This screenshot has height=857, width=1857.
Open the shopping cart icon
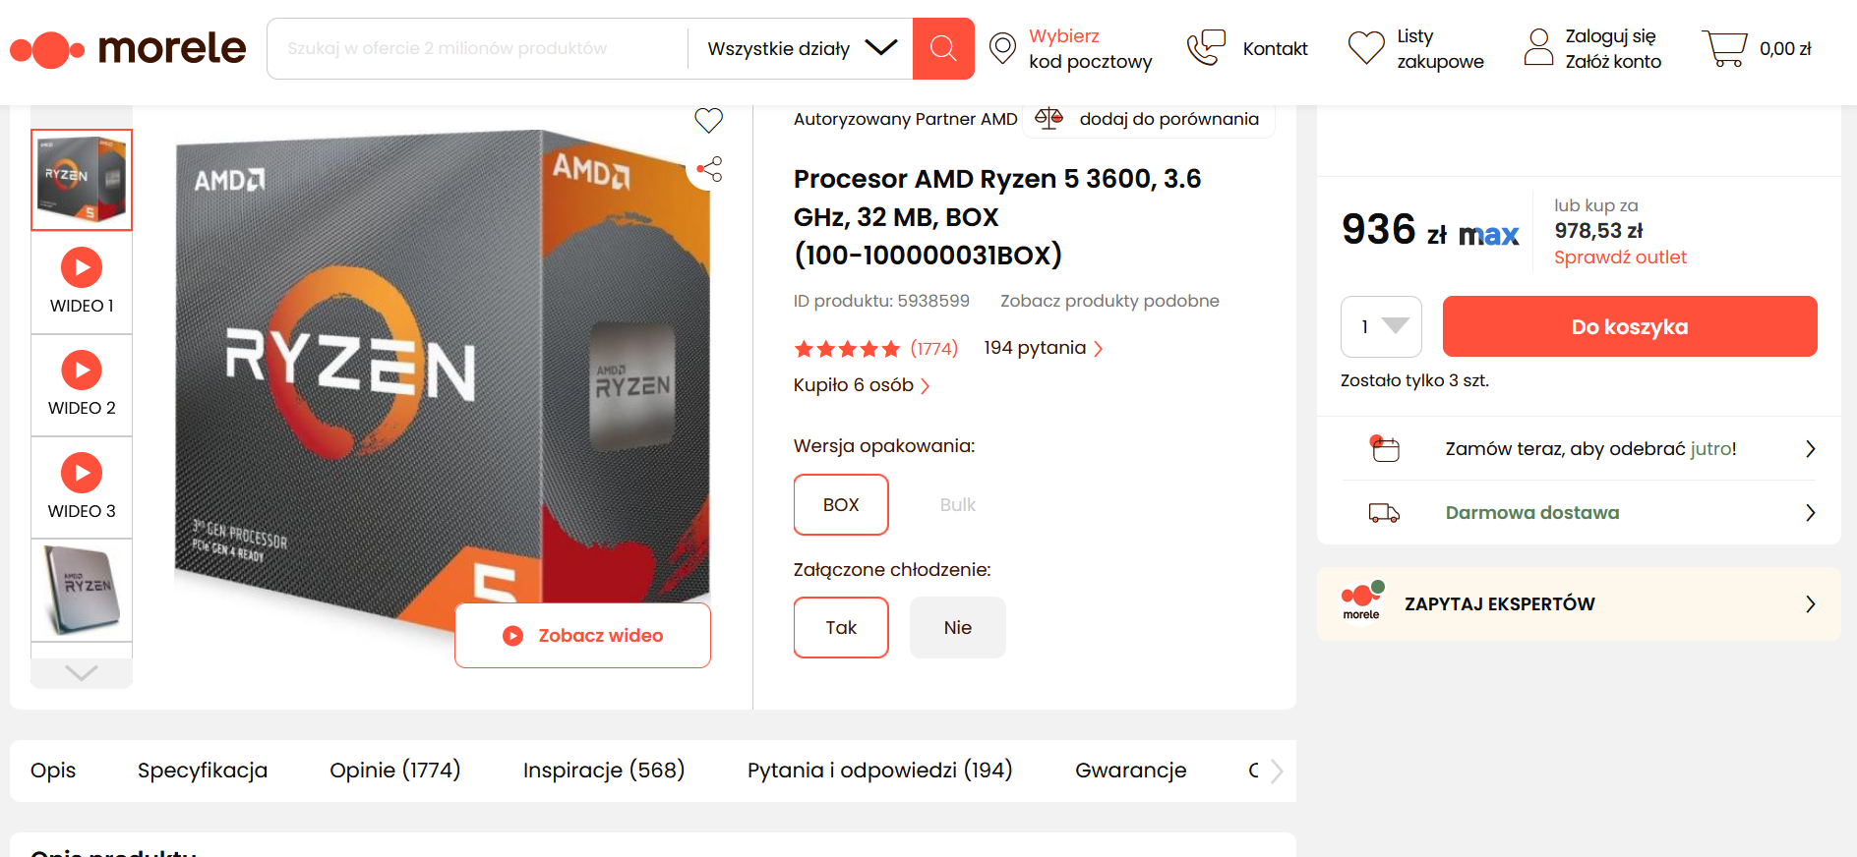(x=1724, y=48)
